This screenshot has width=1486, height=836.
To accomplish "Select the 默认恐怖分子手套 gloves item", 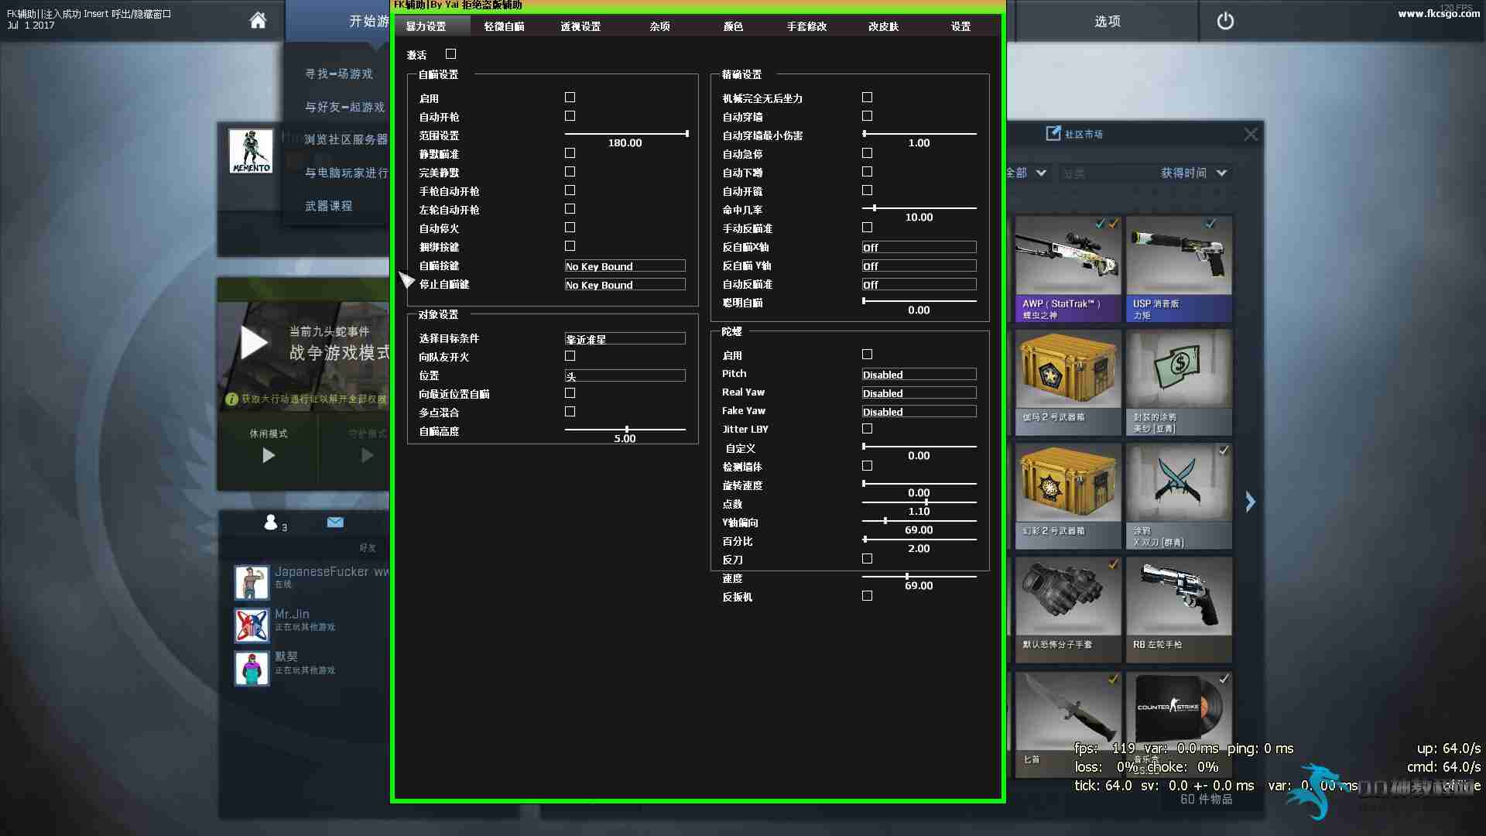I will (1068, 610).
